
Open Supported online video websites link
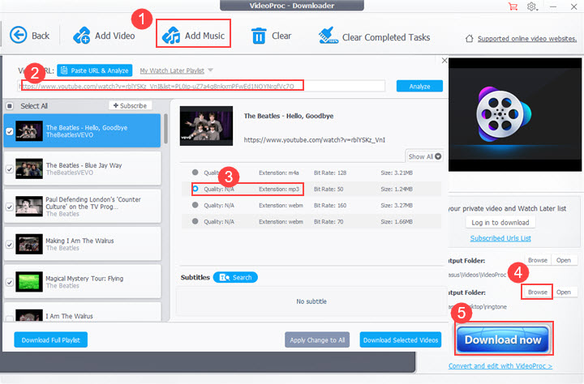click(527, 38)
